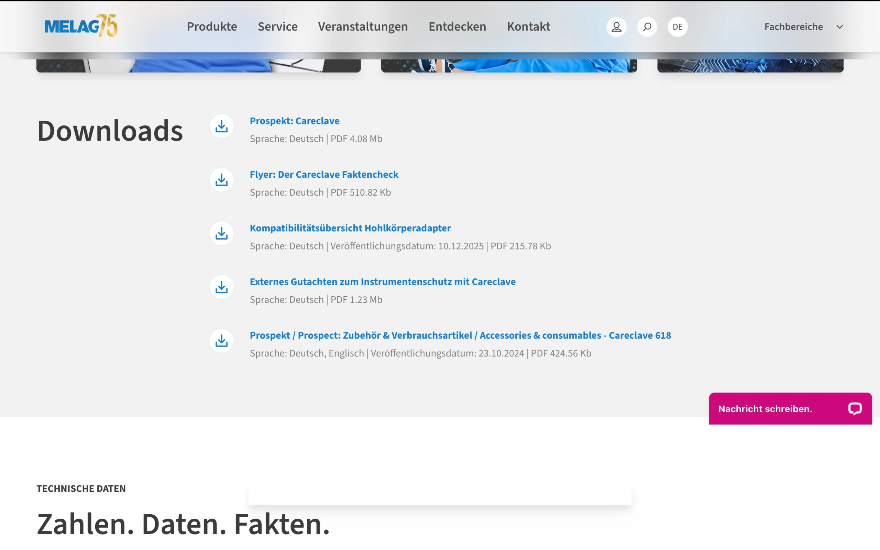This screenshot has width=880, height=550.
Task: Expand the Fachbereiche dropdown
Action: click(804, 26)
